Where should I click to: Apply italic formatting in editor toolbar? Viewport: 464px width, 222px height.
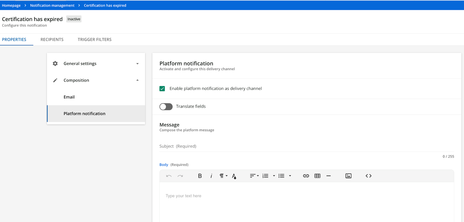click(x=211, y=176)
